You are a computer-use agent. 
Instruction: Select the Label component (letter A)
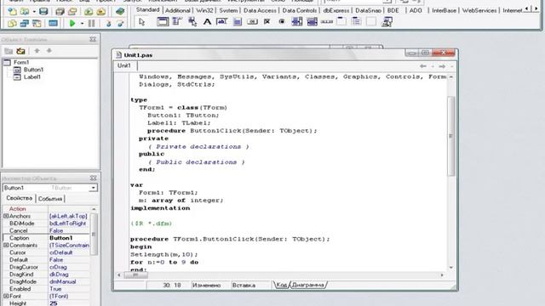click(207, 22)
